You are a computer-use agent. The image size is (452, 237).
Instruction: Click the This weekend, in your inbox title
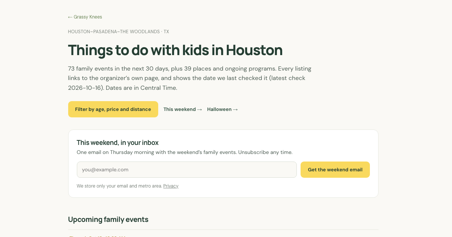pyautogui.click(x=118, y=143)
